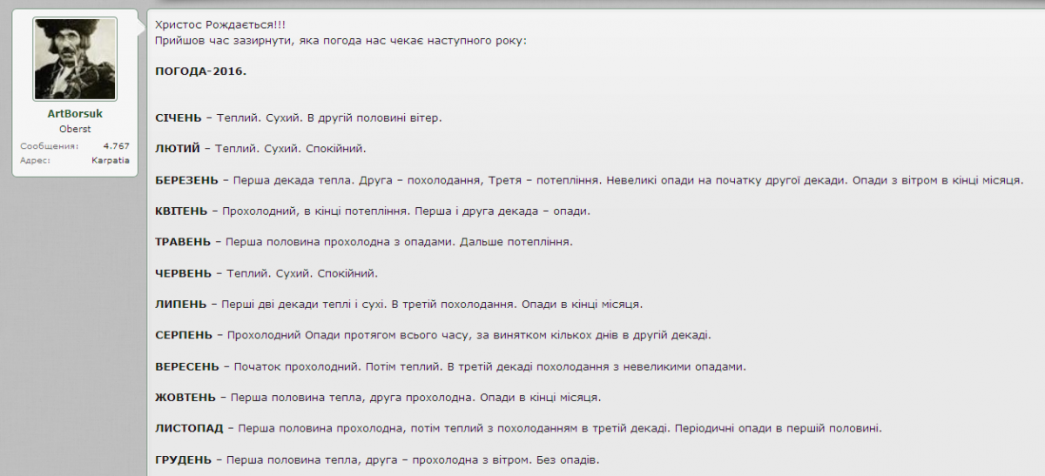
Task: Click the Адрес label
Action: point(35,160)
